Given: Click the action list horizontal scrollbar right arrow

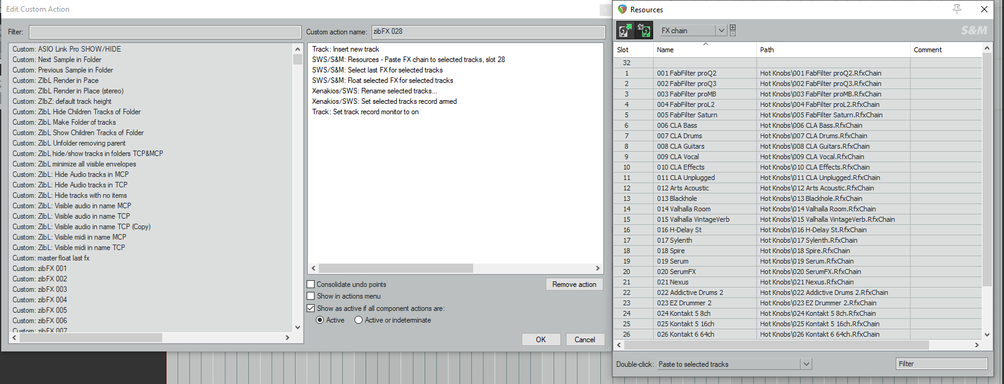Looking at the screenshot, I should pyautogui.click(x=287, y=338).
